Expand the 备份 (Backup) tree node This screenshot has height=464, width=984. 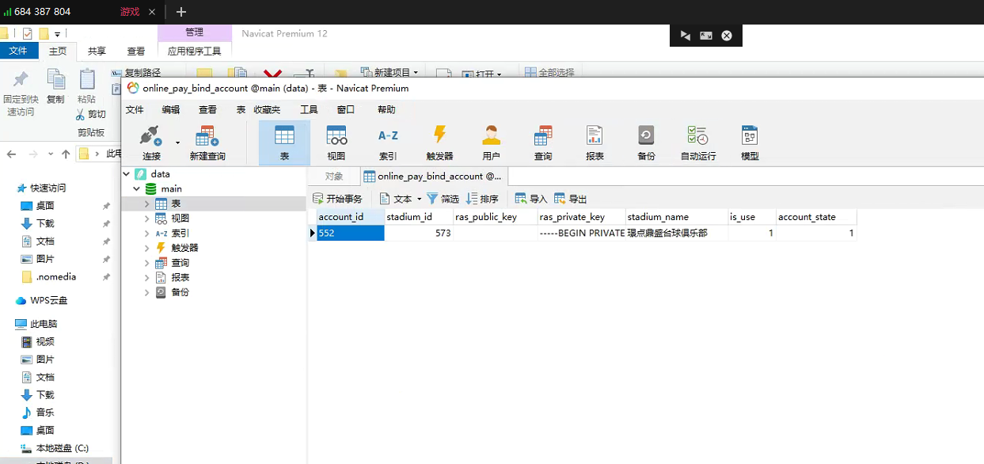point(146,292)
